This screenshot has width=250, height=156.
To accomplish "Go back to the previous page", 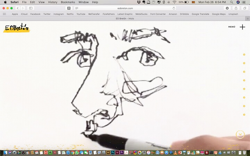I will 17,8.
